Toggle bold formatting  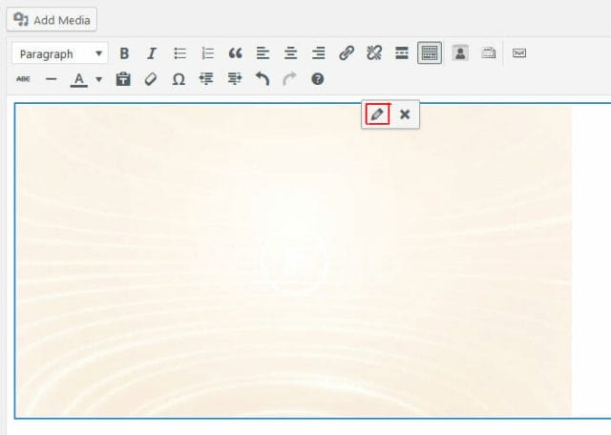pyautogui.click(x=124, y=54)
